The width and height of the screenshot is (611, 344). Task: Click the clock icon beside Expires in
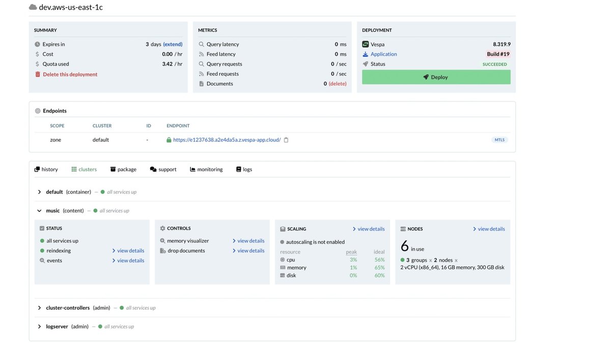(x=37, y=44)
